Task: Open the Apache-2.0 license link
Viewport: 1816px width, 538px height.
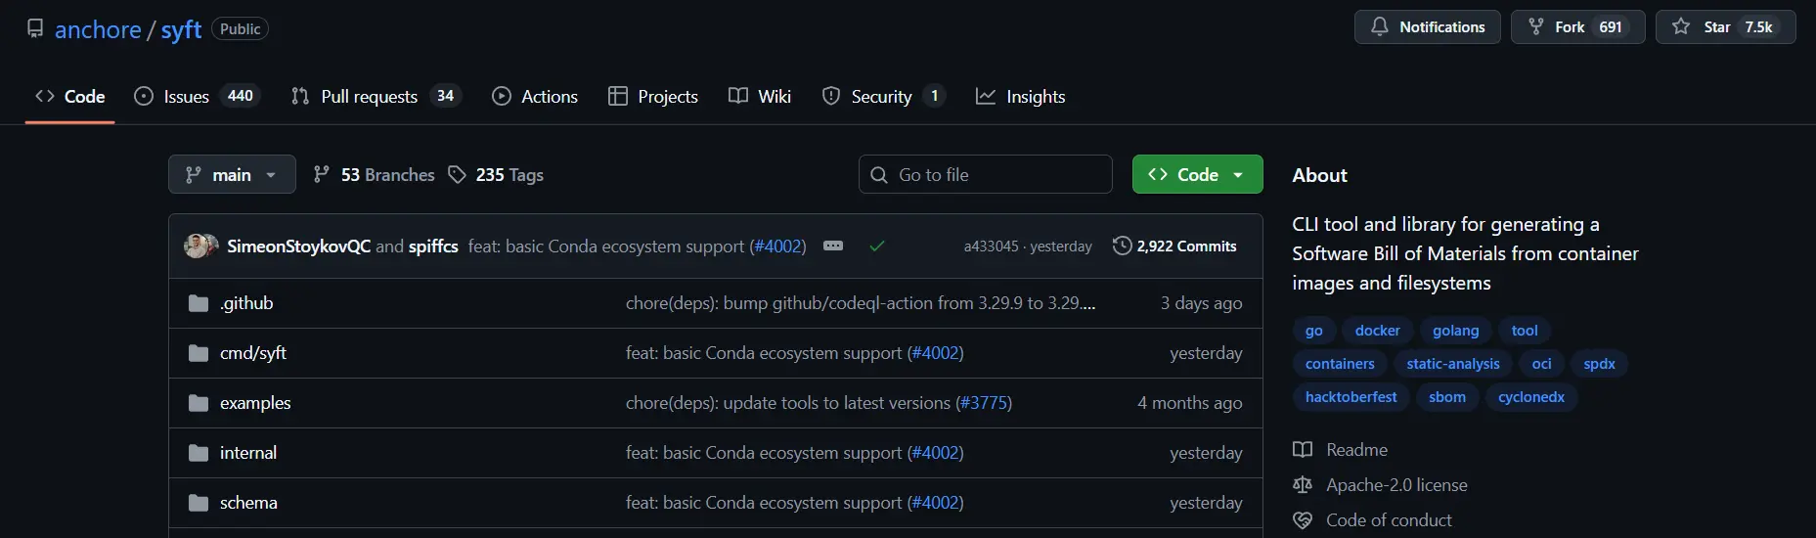Action: (x=1380, y=485)
